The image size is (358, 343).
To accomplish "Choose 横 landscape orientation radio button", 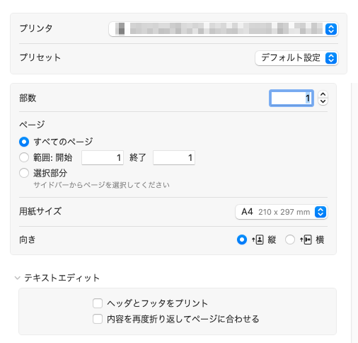I will click(x=290, y=240).
